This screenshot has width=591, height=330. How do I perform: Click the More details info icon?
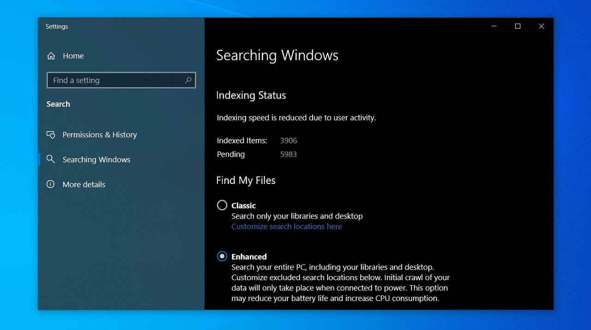point(51,184)
